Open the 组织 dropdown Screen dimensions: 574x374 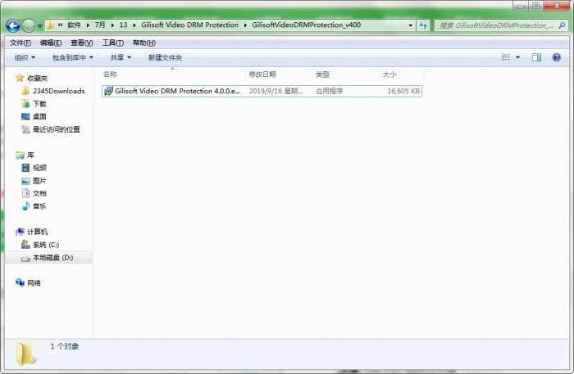coord(25,57)
